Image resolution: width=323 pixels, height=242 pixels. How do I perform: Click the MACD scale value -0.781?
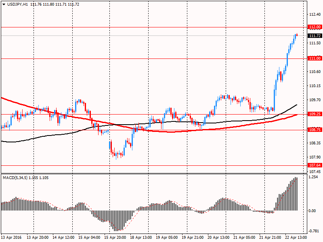pos(313,231)
